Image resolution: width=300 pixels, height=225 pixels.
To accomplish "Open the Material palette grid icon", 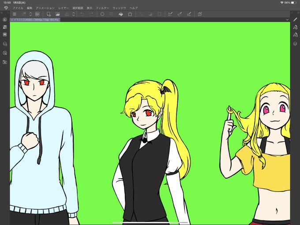I will (x=5, y=27).
